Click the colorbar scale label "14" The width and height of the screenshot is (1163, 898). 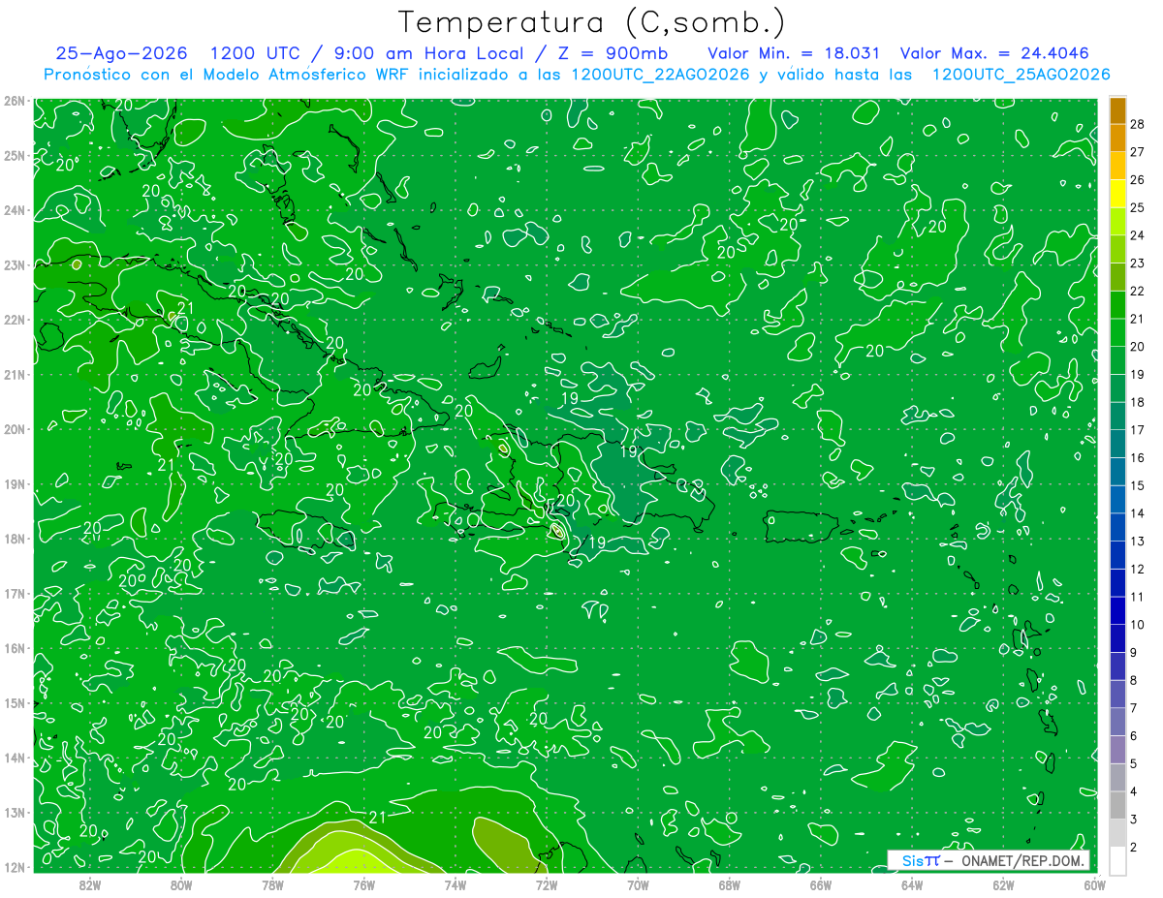pyautogui.click(x=1138, y=512)
